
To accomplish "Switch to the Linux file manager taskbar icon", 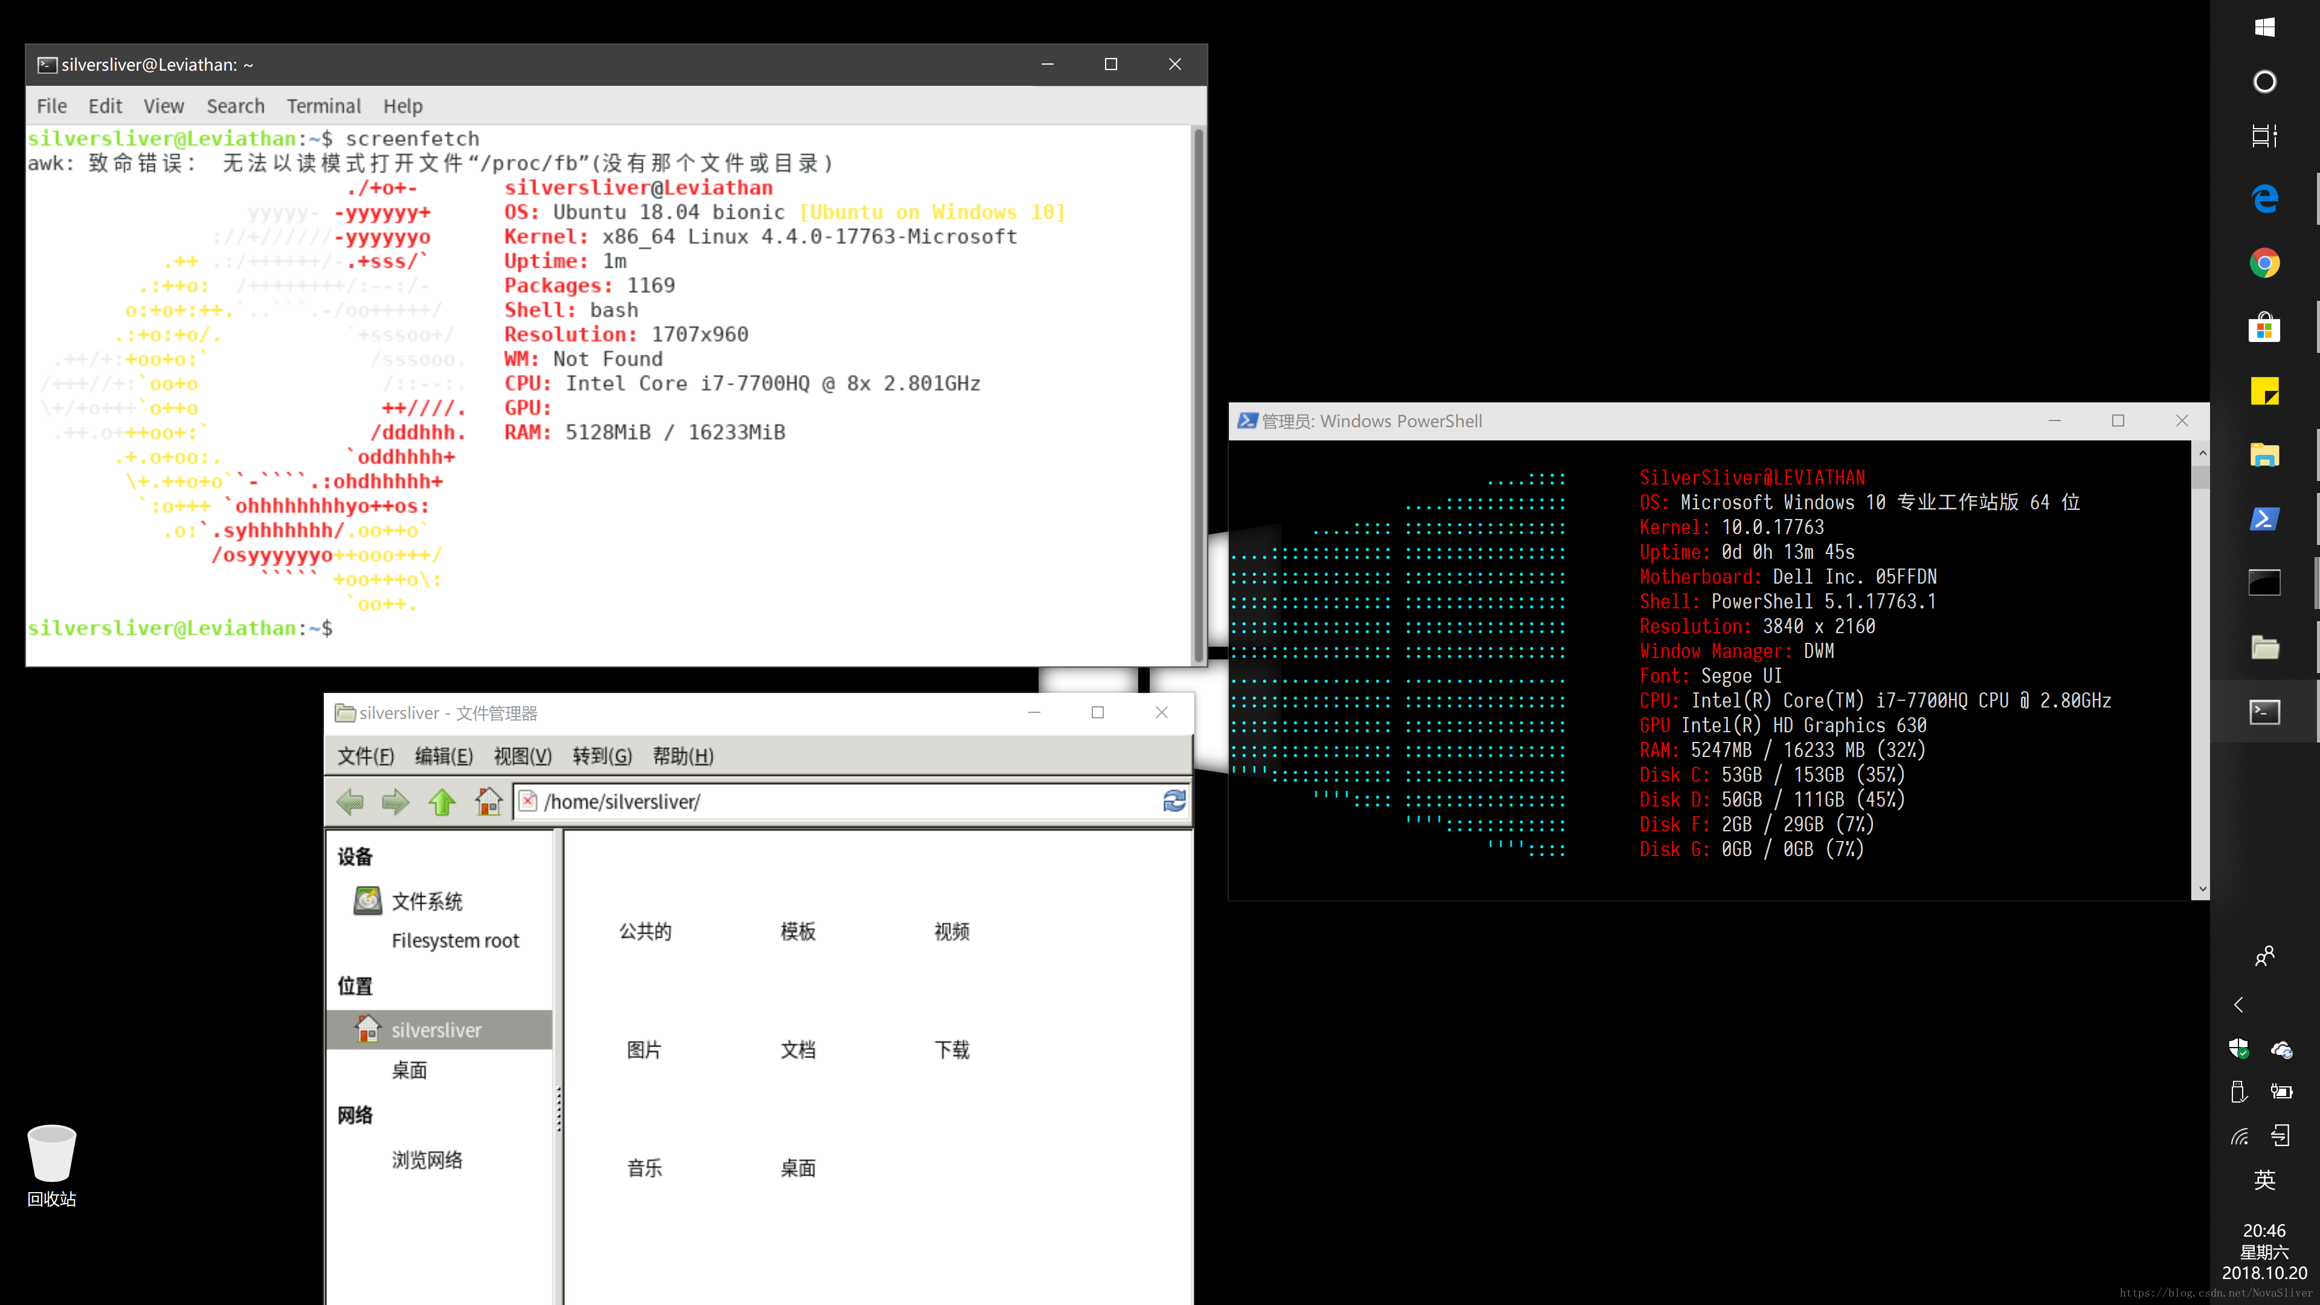I will 2264,648.
